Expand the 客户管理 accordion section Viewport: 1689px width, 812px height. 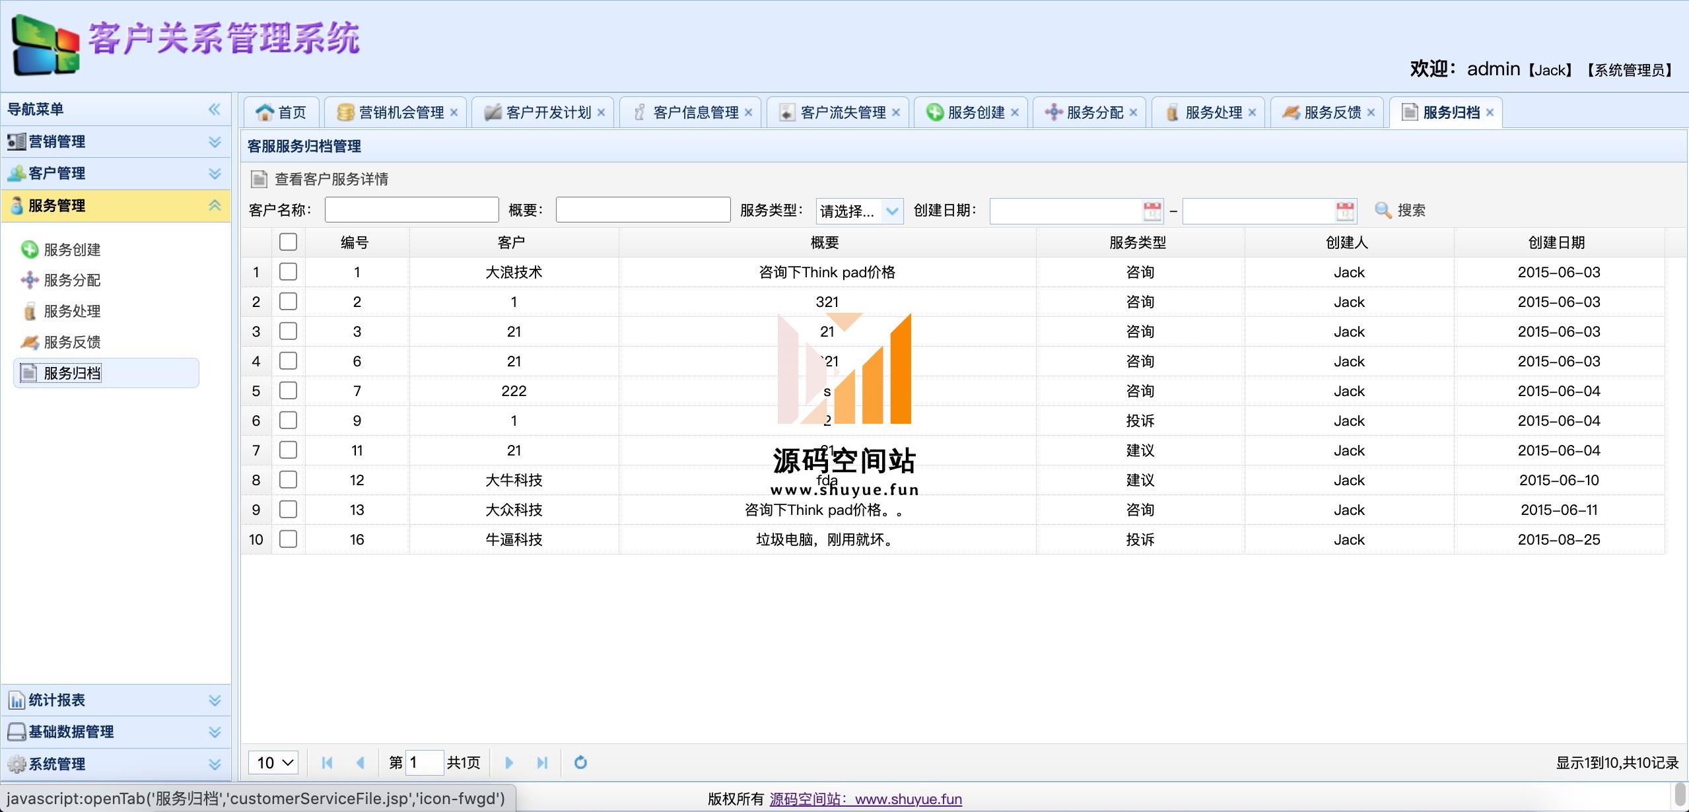(x=215, y=173)
